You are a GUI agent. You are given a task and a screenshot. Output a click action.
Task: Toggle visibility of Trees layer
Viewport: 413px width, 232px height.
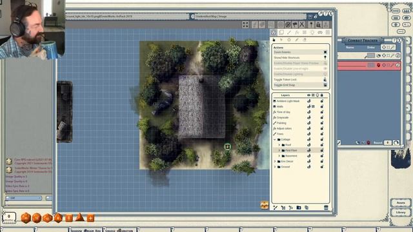(x=309, y=134)
